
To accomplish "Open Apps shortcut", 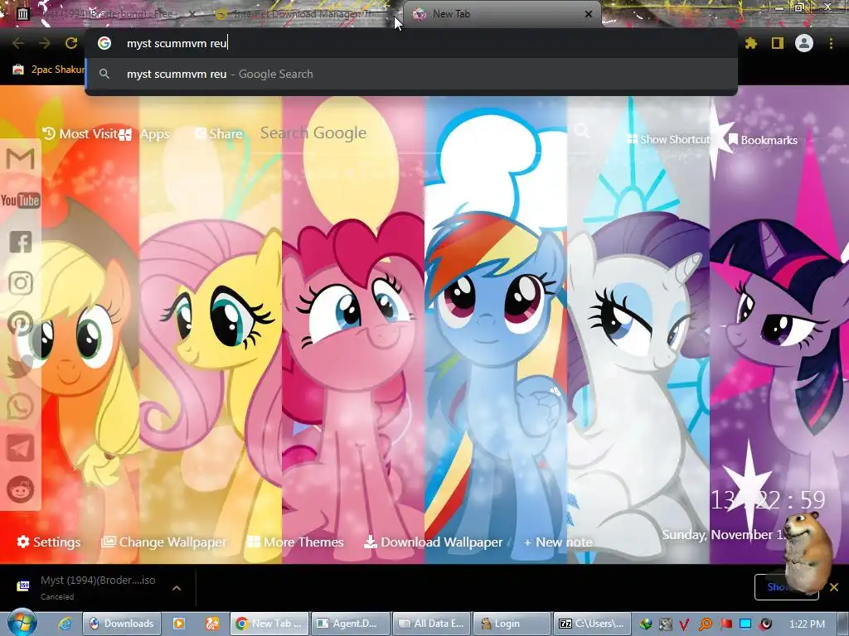I will 144,134.
